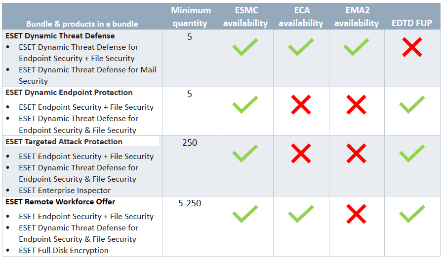Click the ESET Remote Workforce Offer heading
The height and width of the screenshot is (258, 444).
(61, 202)
